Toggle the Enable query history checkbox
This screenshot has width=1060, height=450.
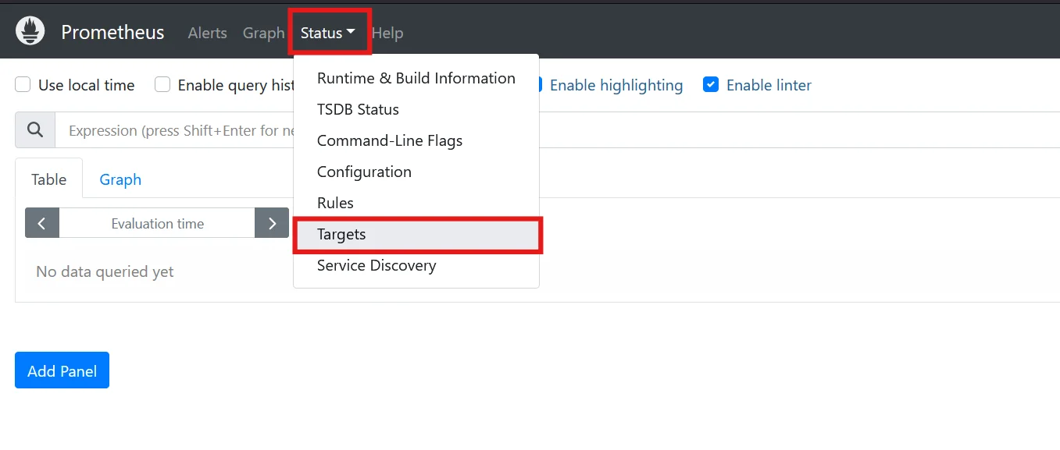pyautogui.click(x=162, y=85)
